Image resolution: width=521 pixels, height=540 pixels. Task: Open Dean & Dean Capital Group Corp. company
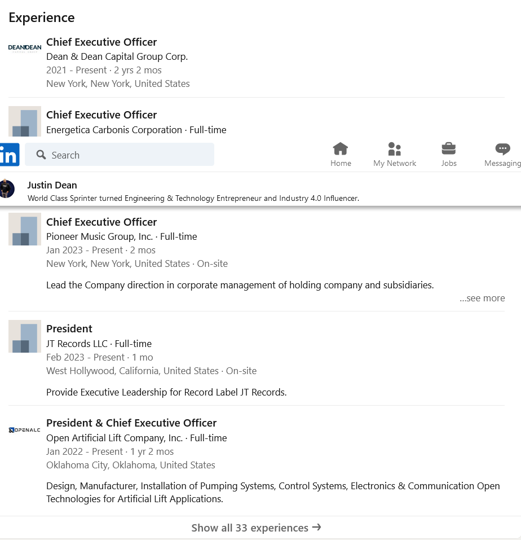click(117, 56)
